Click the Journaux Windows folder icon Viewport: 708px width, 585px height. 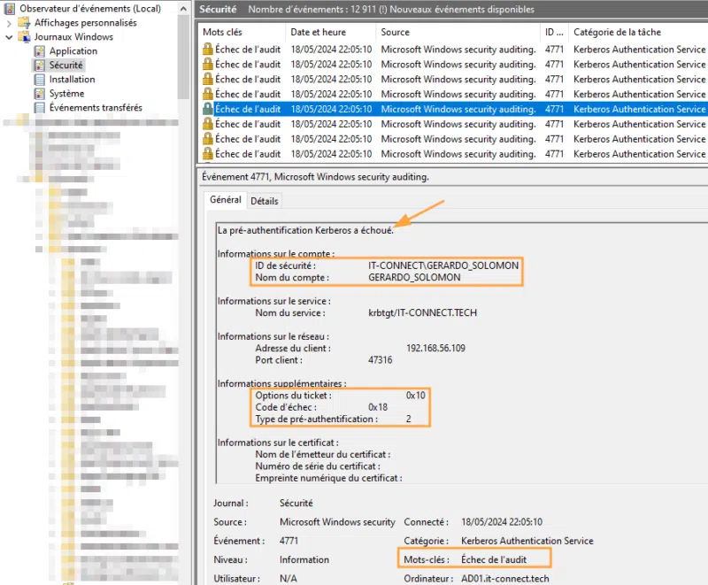pyautogui.click(x=25, y=37)
